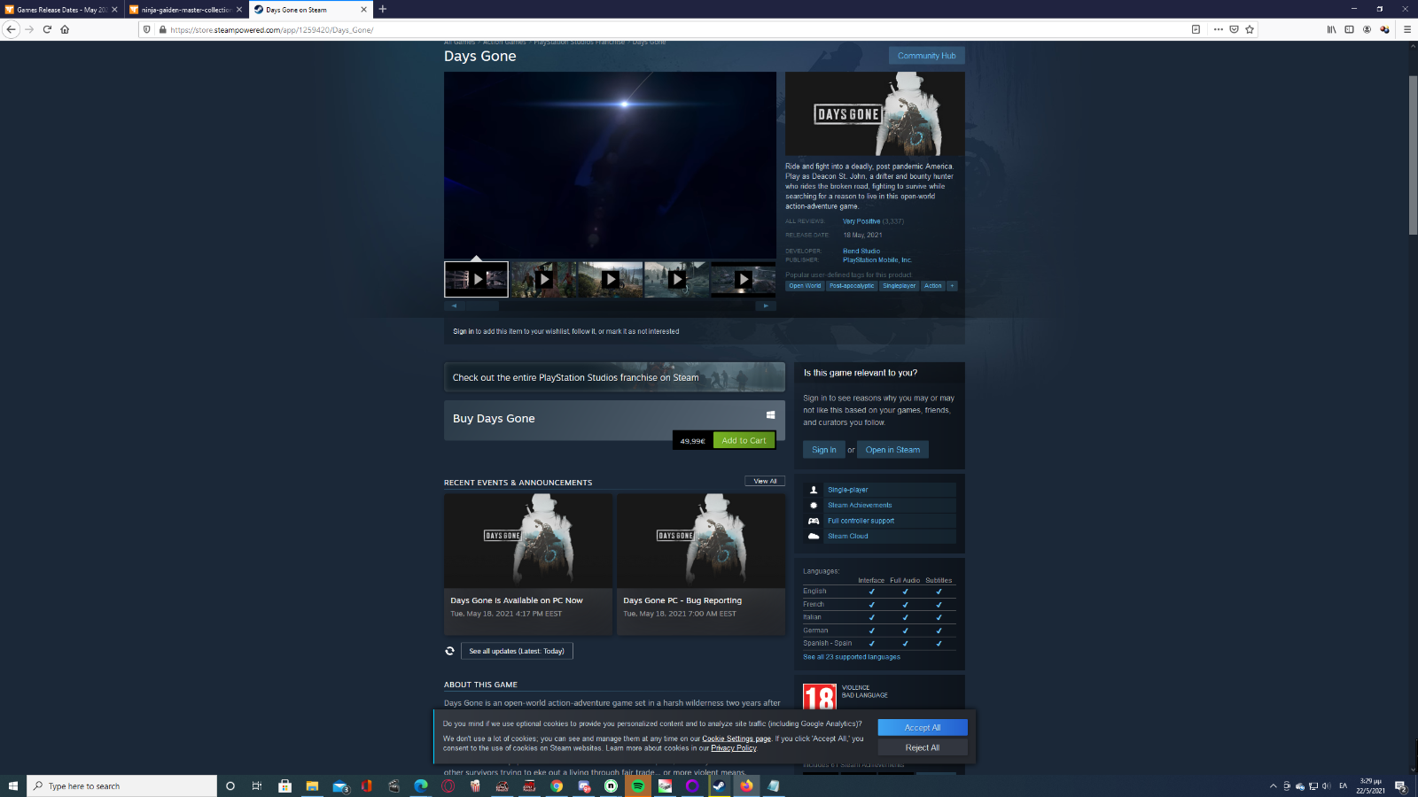Open Cookie Settings page link
This screenshot has height=797, width=1418.
coord(736,739)
